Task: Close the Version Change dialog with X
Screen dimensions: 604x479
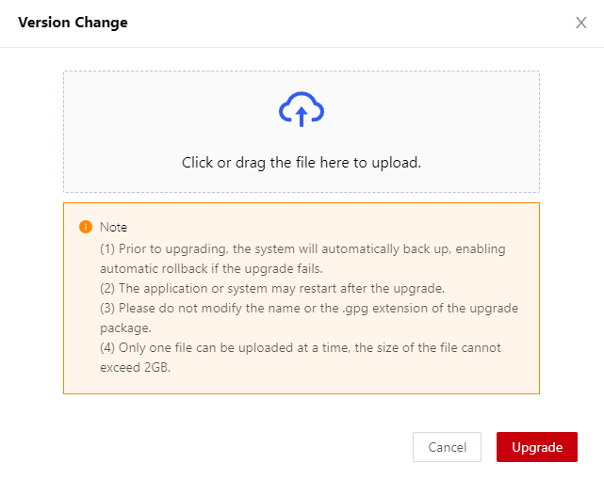Action: click(580, 23)
